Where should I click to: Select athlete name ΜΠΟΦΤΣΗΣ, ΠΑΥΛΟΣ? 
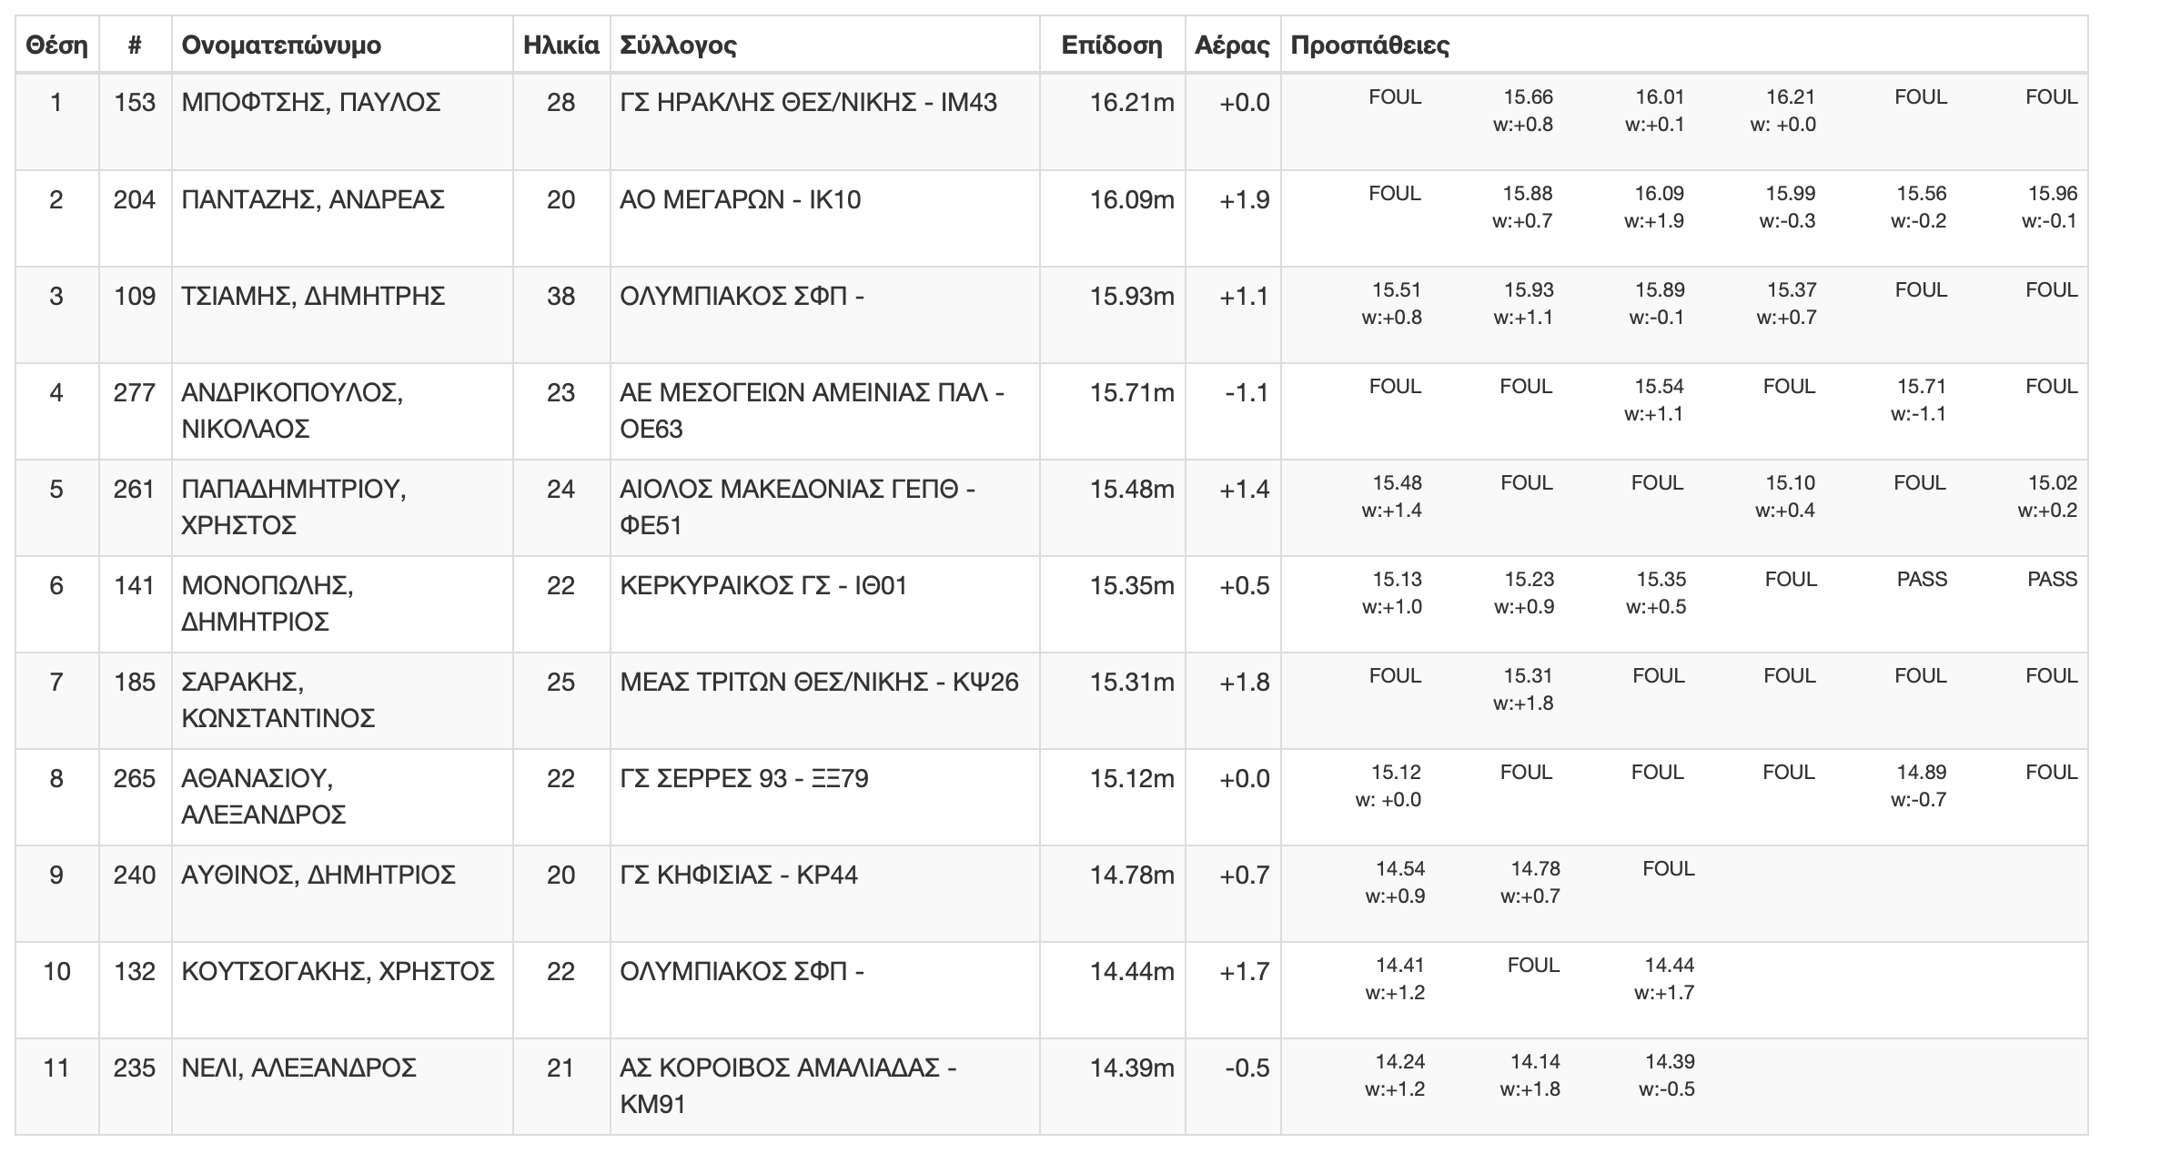click(311, 102)
